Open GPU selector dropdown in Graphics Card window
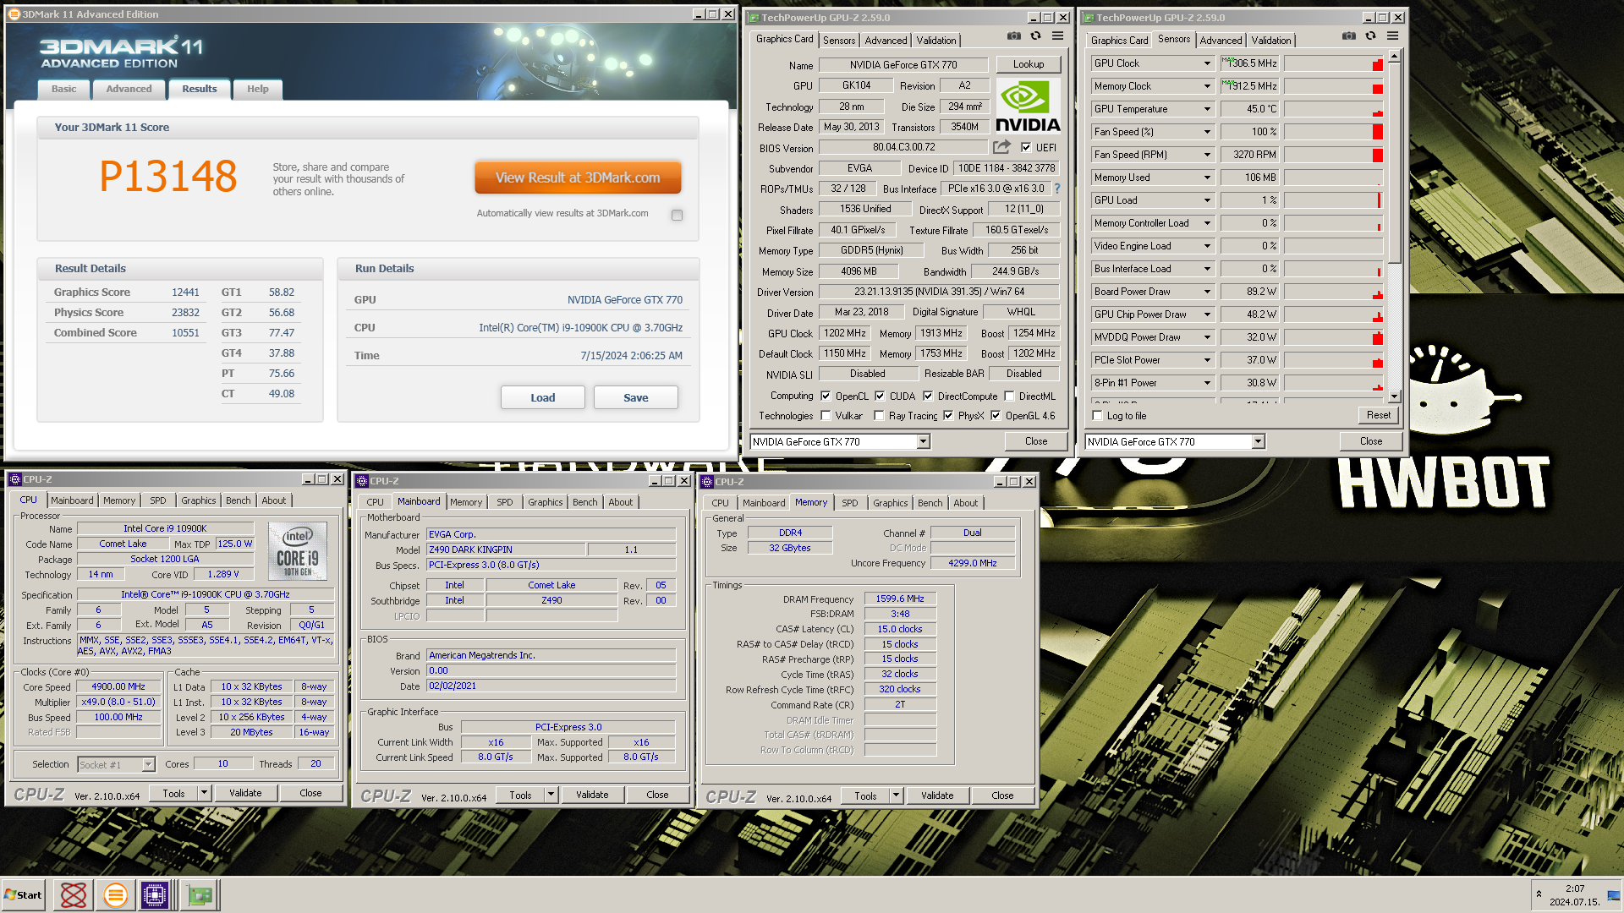Screen dimensions: 1624x913 click(924, 441)
